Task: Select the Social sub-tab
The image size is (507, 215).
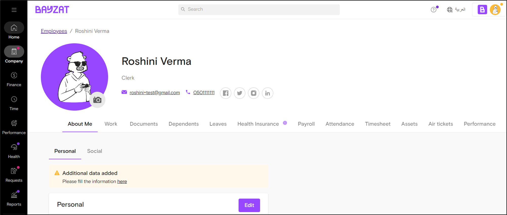Action: [95, 151]
